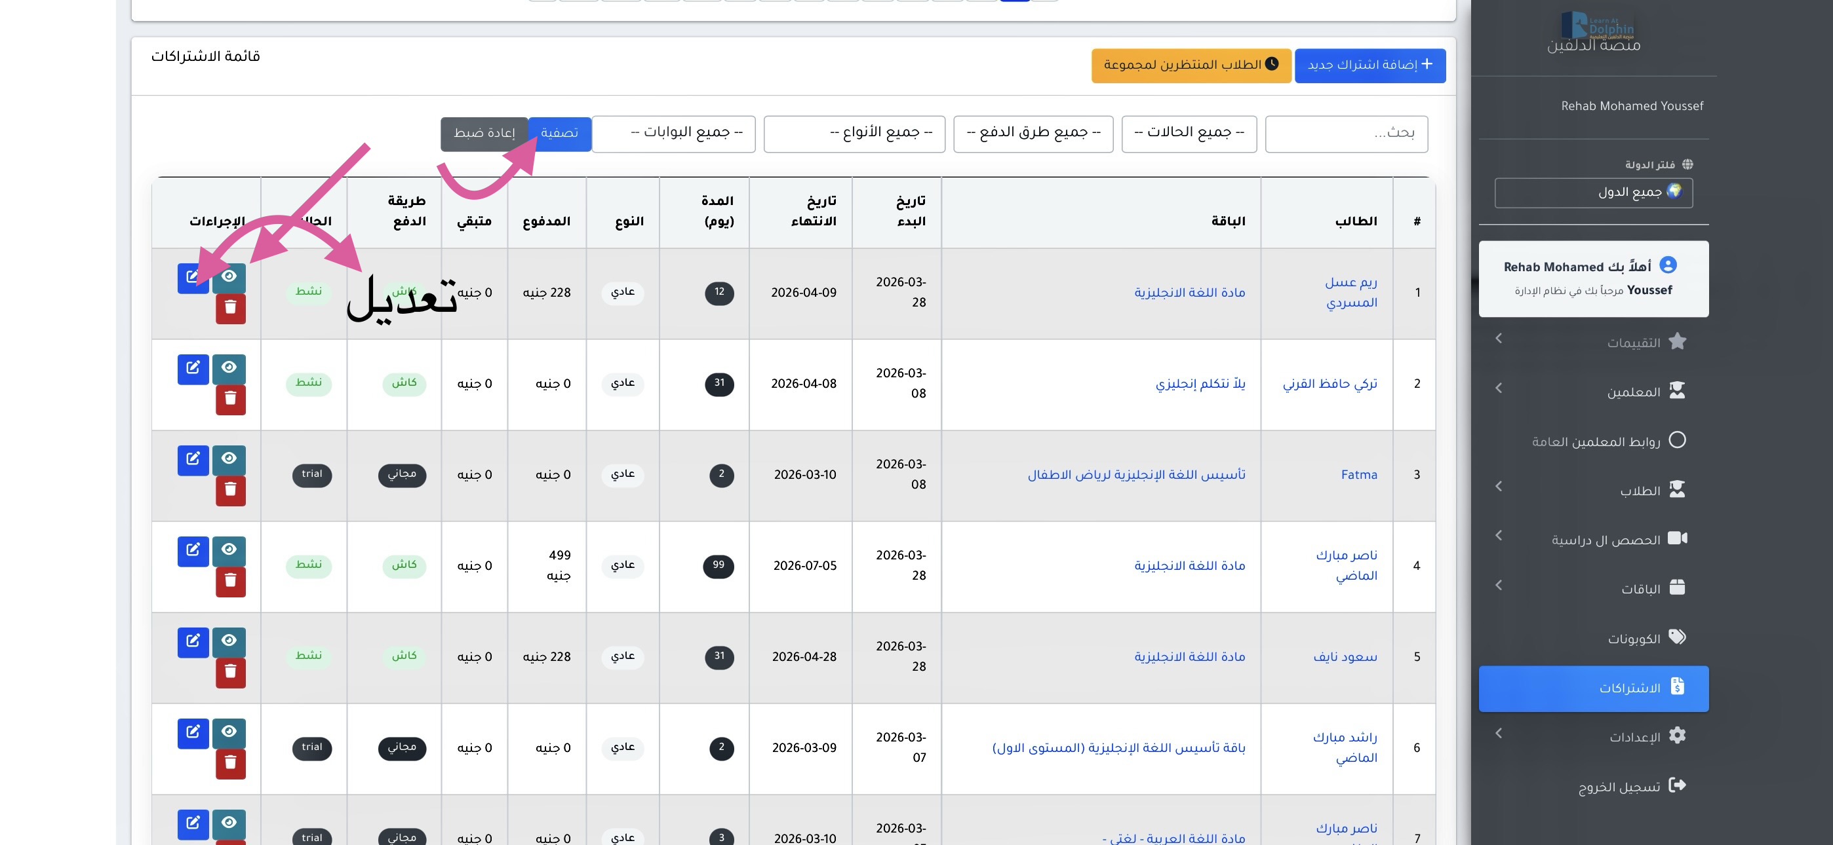
Task: Delete the first row subscription
Action: 231,308
